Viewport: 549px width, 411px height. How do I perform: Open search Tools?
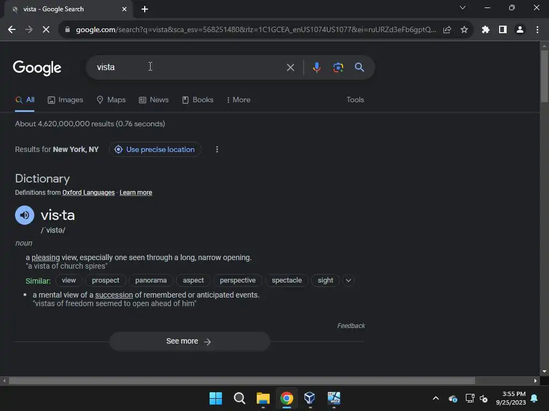[x=355, y=100]
